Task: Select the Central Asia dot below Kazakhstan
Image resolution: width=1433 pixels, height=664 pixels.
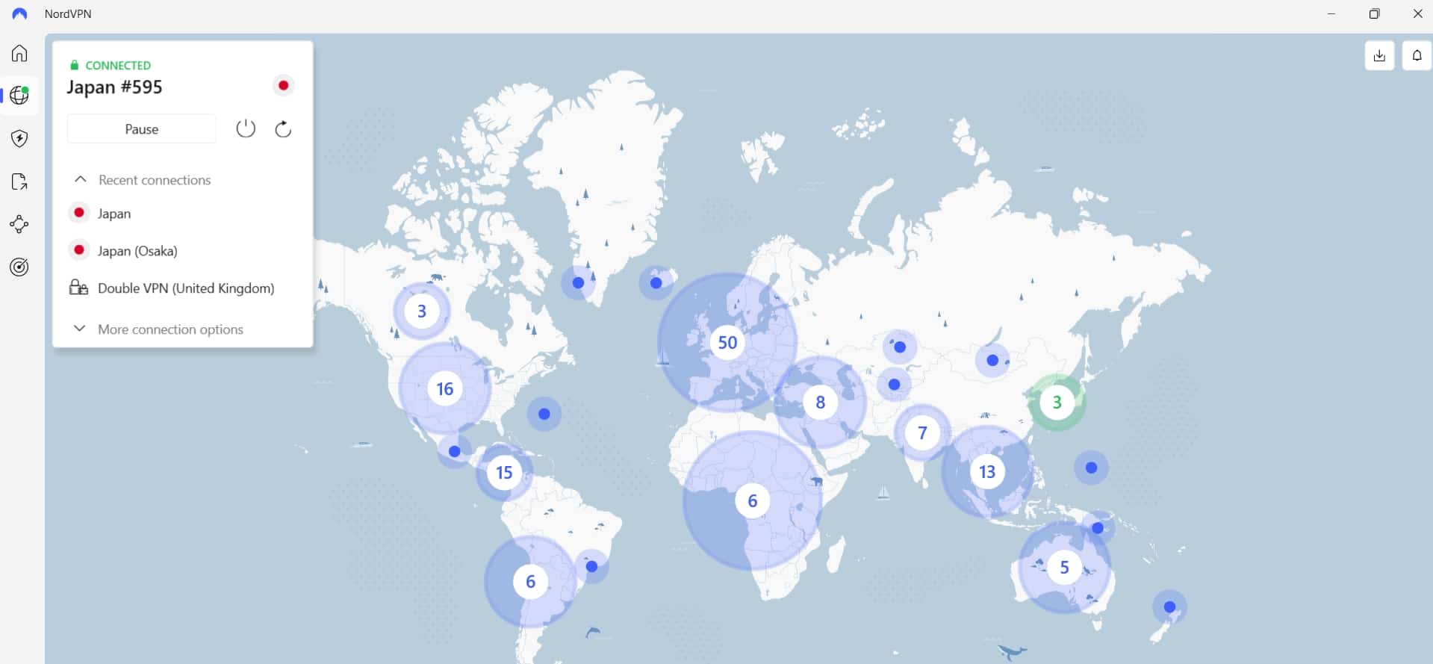Action: pyautogui.click(x=894, y=385)
